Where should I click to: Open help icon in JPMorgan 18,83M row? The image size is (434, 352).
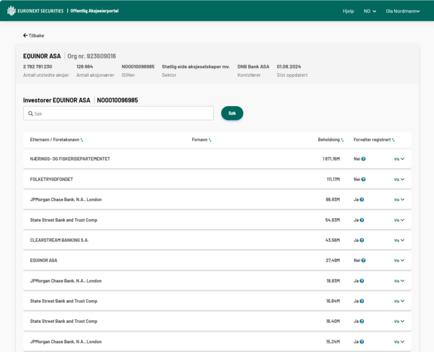[362, 281]
